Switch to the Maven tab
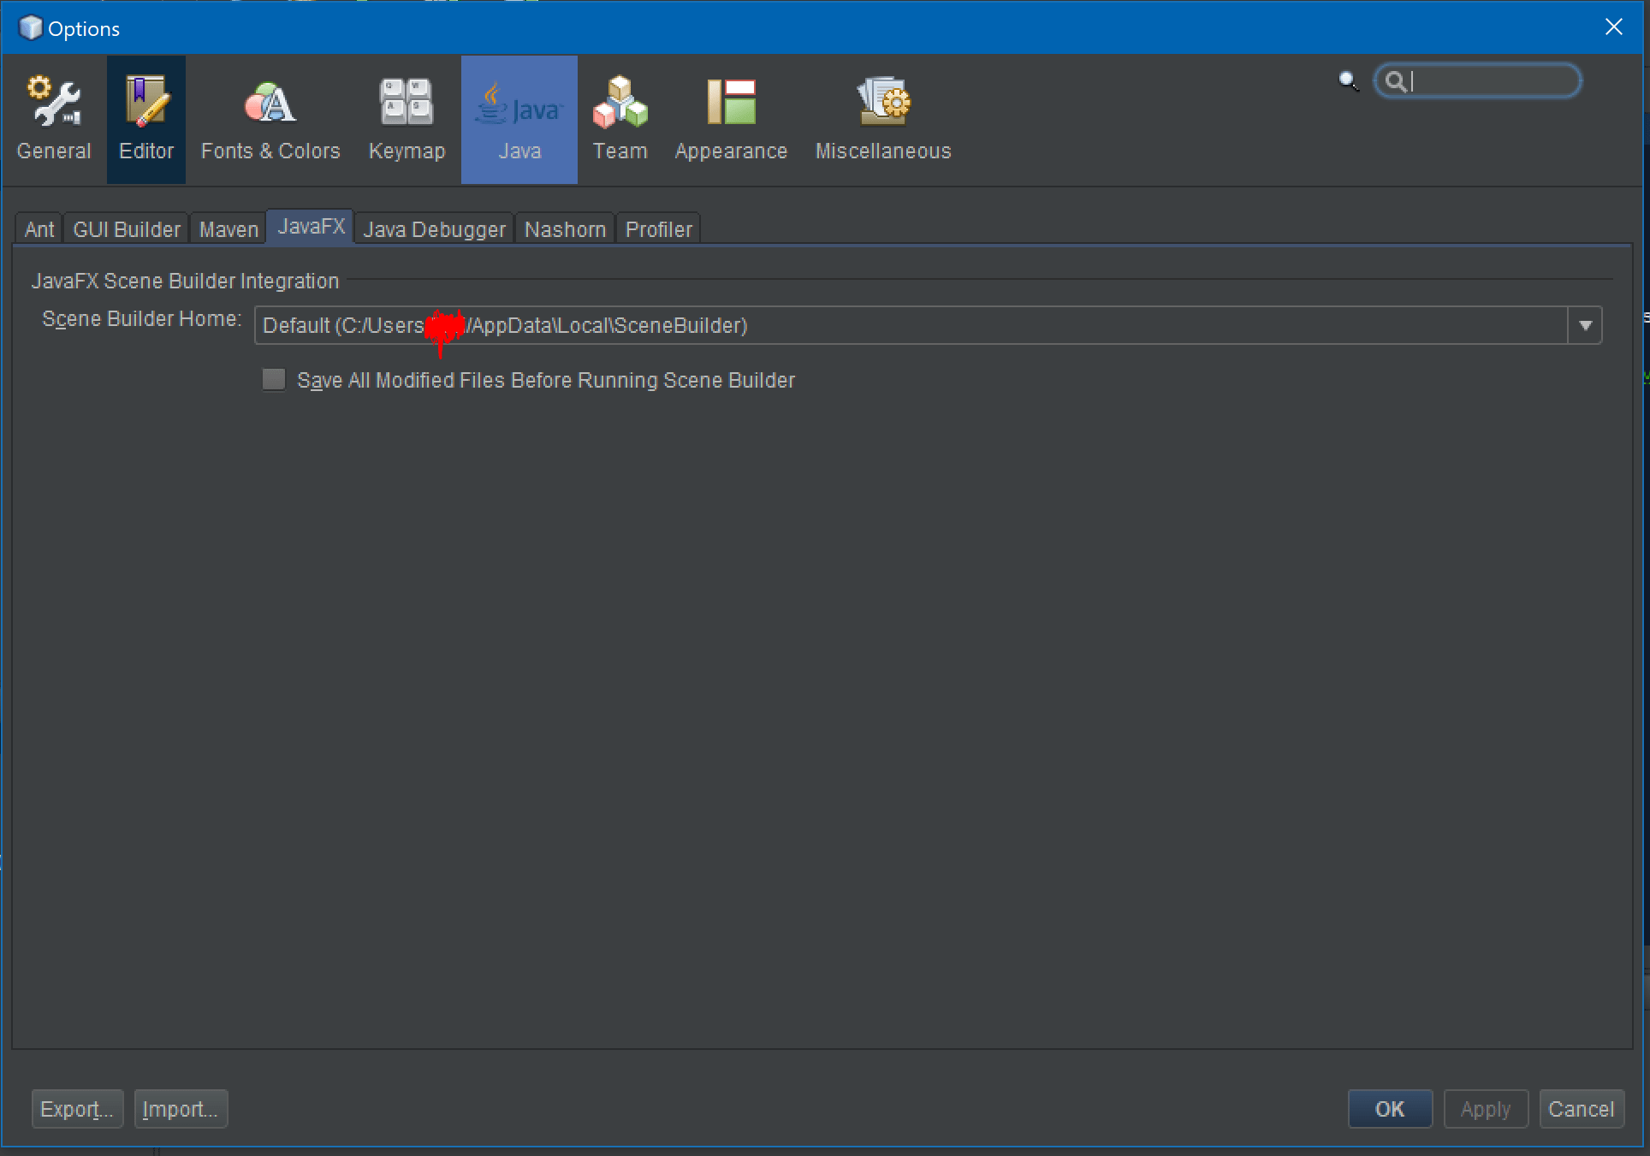The height and width of the screenshot is (1156, 1650). click(229, 229)
